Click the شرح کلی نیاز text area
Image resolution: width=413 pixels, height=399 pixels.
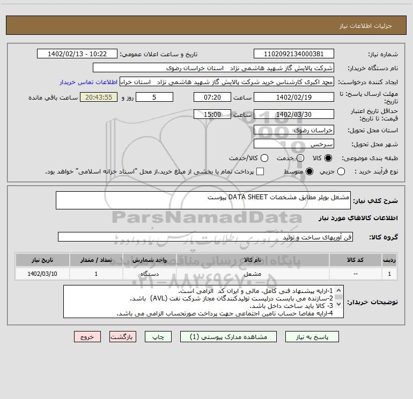pos(203,200)
